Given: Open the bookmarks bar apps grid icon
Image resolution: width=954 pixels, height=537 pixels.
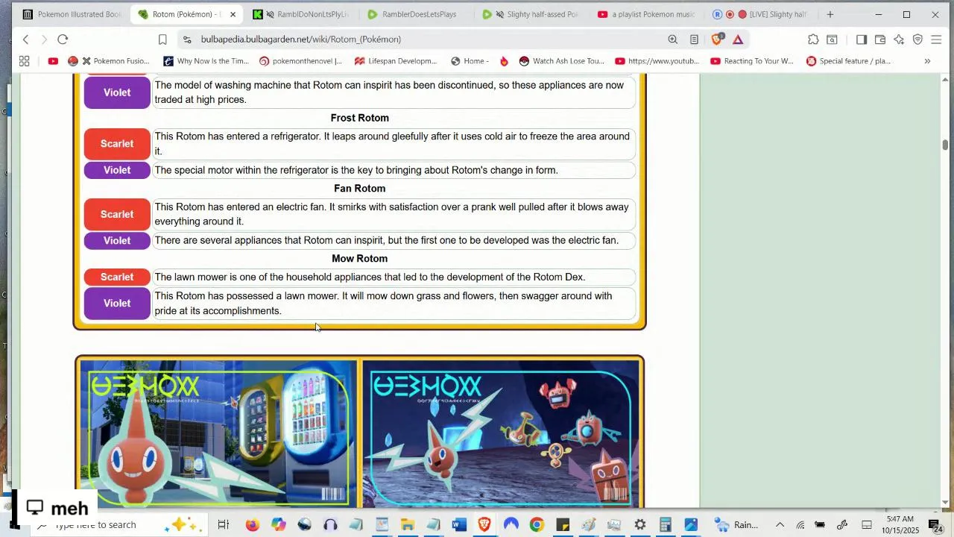Looking at the screenshot, I should (x=24, y=61).
